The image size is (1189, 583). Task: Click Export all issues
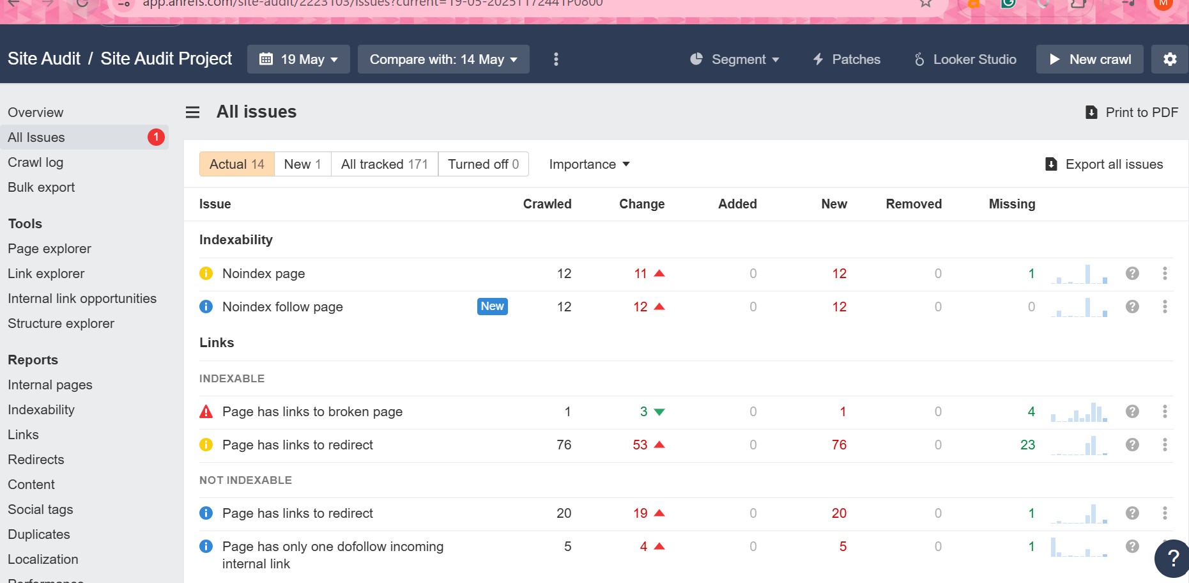[x=1103, y=164]
